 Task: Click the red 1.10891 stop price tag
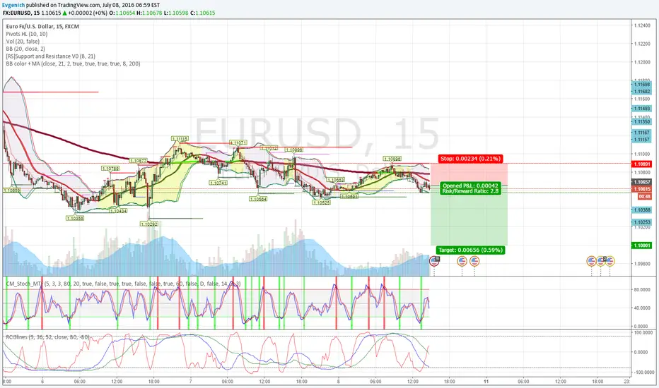pyautogui.click(x=641, y=164)
